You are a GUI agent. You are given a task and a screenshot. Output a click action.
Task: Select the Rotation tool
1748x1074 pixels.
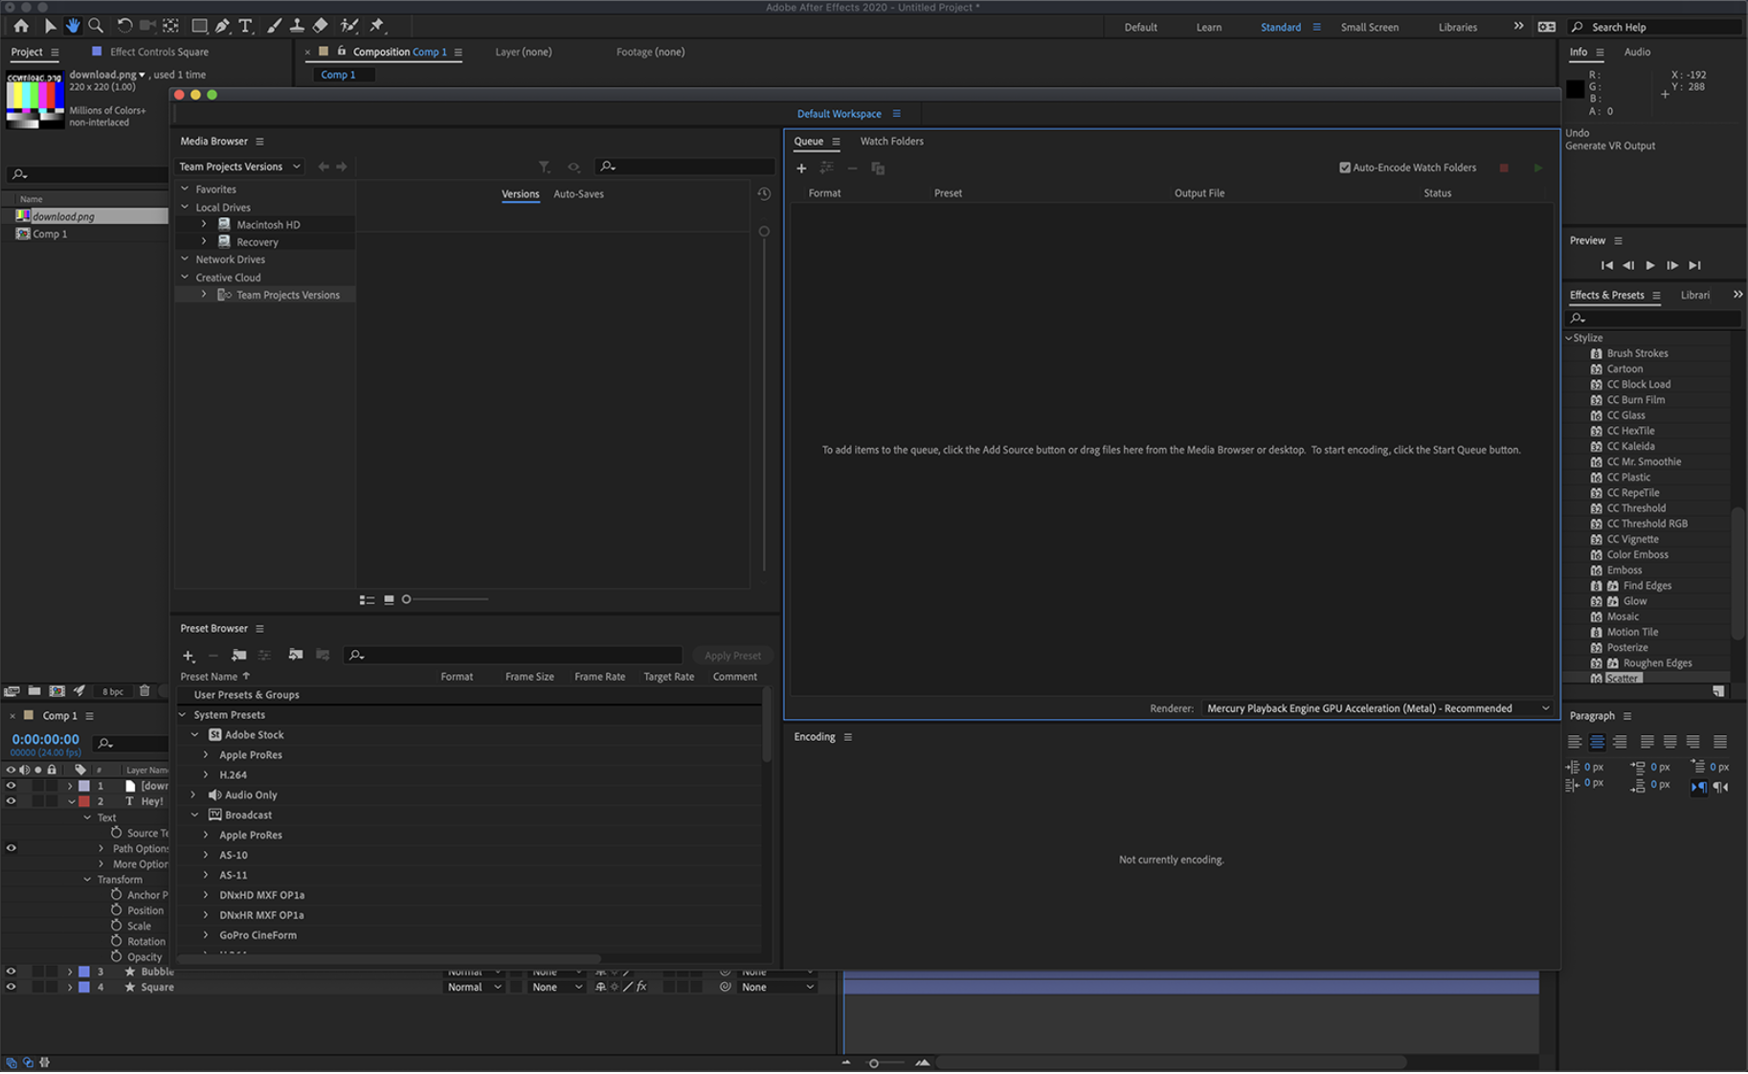[x=124, y=26]
